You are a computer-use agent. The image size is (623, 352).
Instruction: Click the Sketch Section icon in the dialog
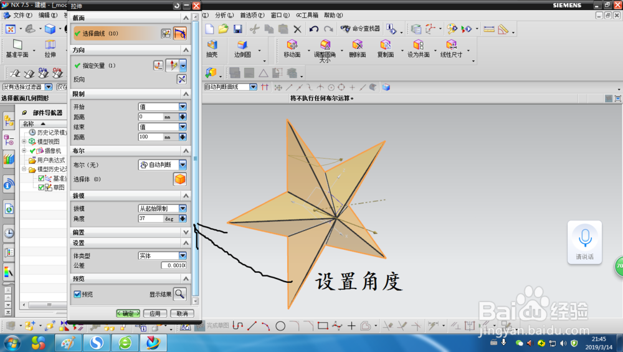(x=166, y=34)
